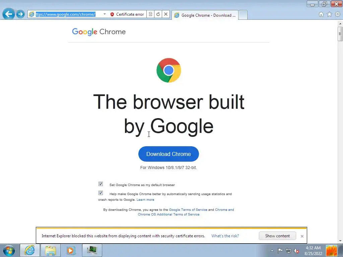Go forward with the Forward arrow
This screenshot has height=257, width=343.
[20, 14]
